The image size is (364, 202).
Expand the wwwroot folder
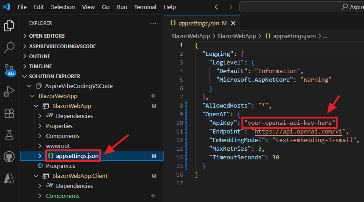pos(40,146)
